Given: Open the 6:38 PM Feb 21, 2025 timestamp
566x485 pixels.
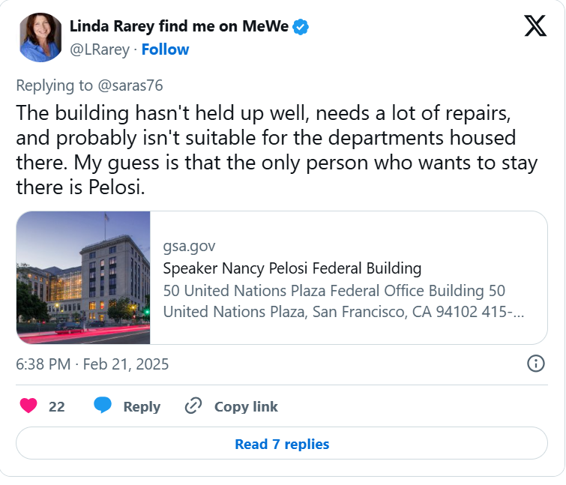Looking at the screenshot, I should [x=92, y=364].
